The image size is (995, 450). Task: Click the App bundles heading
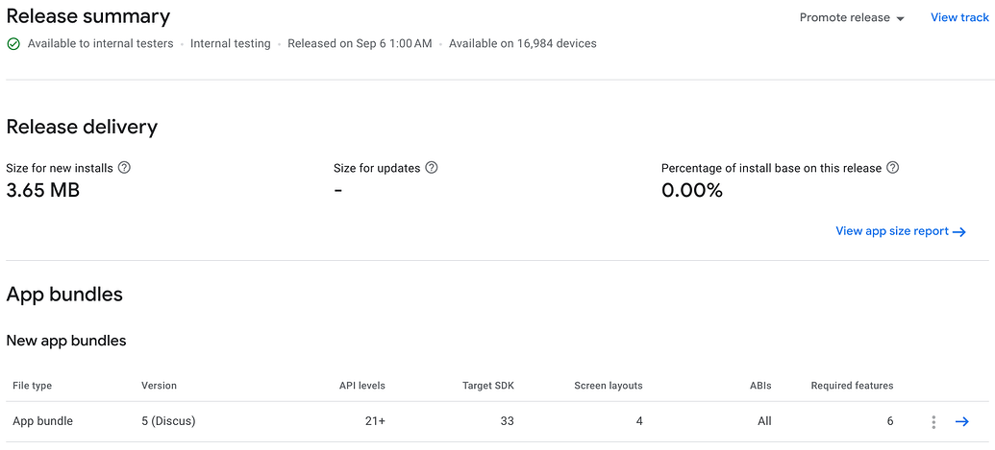coord(64,295)
